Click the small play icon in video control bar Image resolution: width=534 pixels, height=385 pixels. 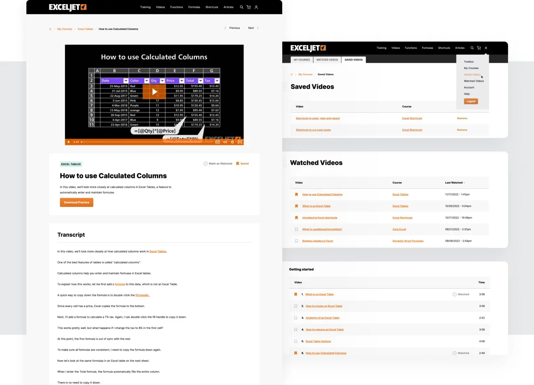(x=69, y=142)
